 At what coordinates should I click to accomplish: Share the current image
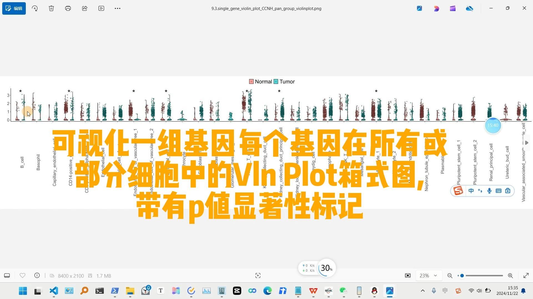click(84, 8)
